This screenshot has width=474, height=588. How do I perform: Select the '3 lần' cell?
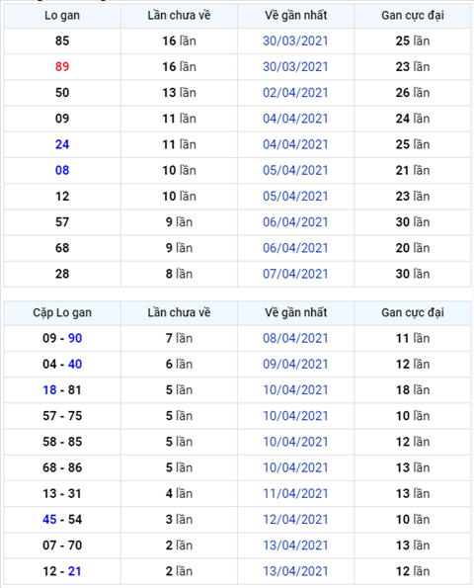[x=179, y=520]
